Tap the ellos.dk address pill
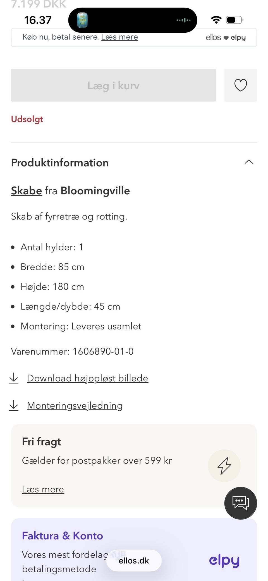The width and height of the screenshot is (268, 581). pyautogui.click(x=134, y=561)
